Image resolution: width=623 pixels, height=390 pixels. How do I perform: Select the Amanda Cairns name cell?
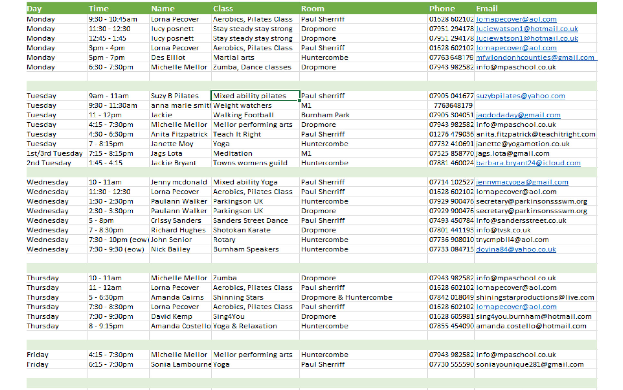(180, 297)
